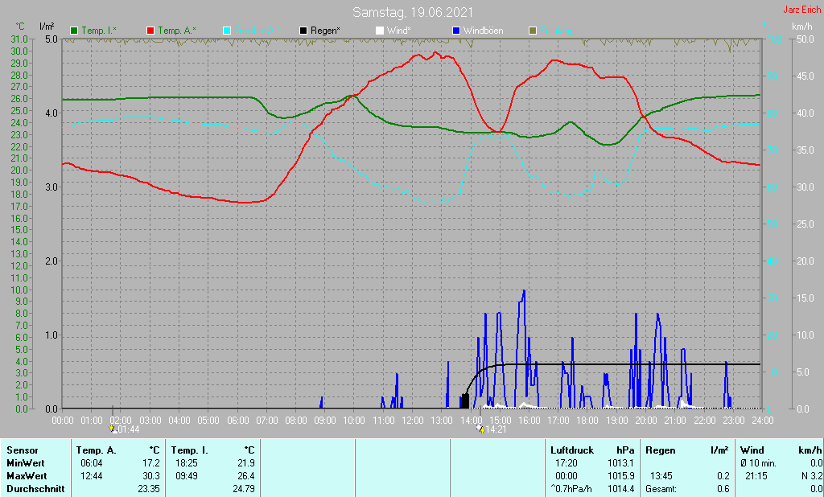Click the red Temp. A. legend swatch
The height and width of the screenshot is (497, 824).
click(x=150, y=31)
